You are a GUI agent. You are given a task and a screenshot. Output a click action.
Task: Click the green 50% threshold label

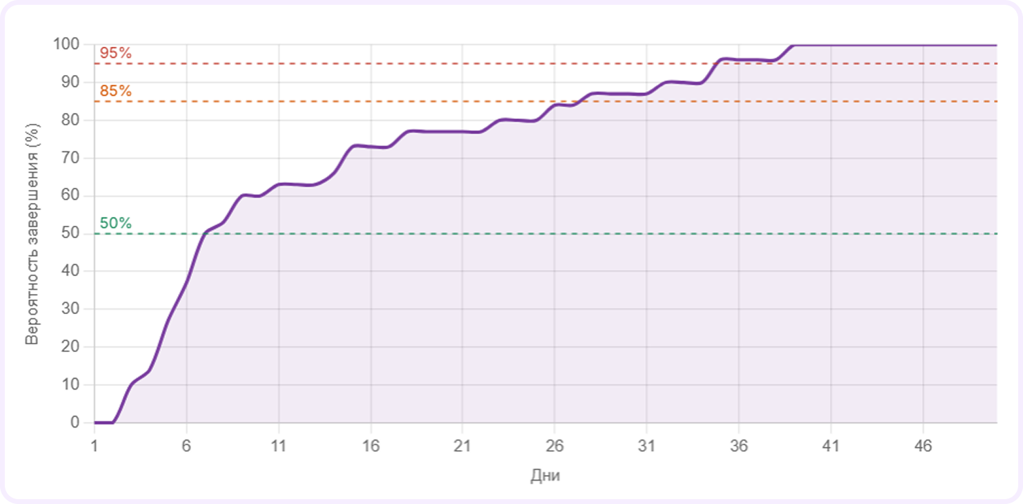(115, 224)
